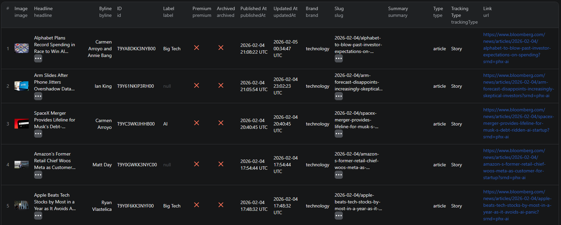Image resolution: width=561 pixels, height=225 pixels.
Task: Open the SpaceX article thumbnail image
Action: point(22,123)
